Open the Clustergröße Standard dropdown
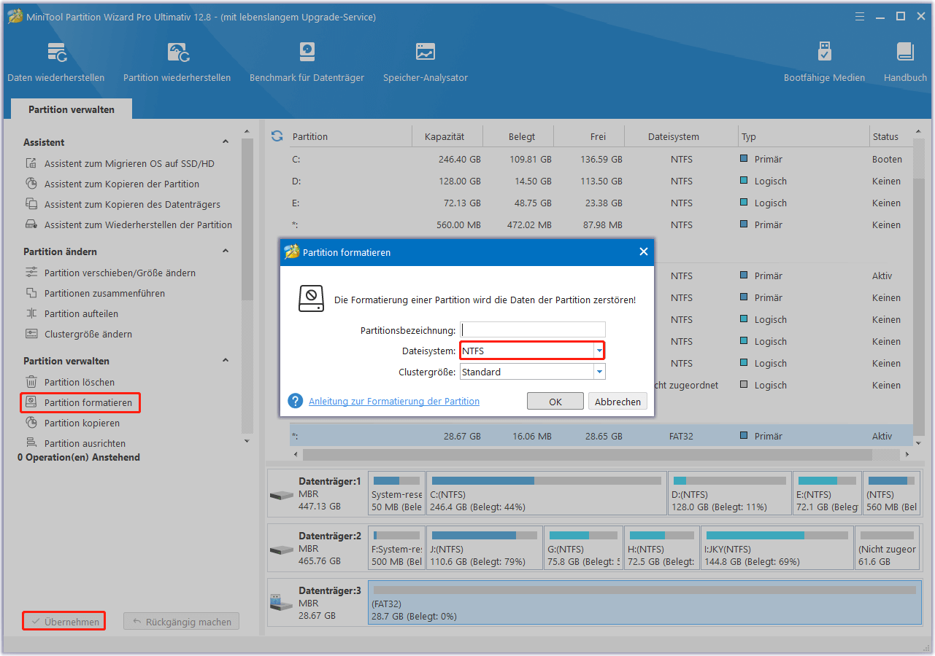Image resolution: width=935 pixels, height=656 pixels. tap(599, 372)
